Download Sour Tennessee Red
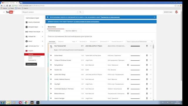The width and height of the screenshot is (188, 106). click(147, 46)
